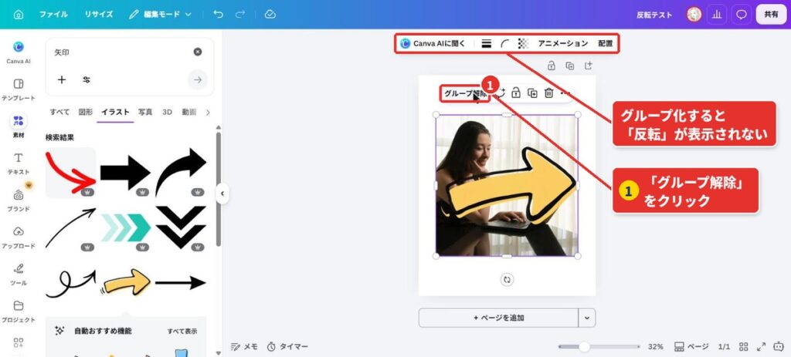This screenshot has width=791, height=357.
Task: Open the リサイズ menu
Action: click(x=98, y=15)
